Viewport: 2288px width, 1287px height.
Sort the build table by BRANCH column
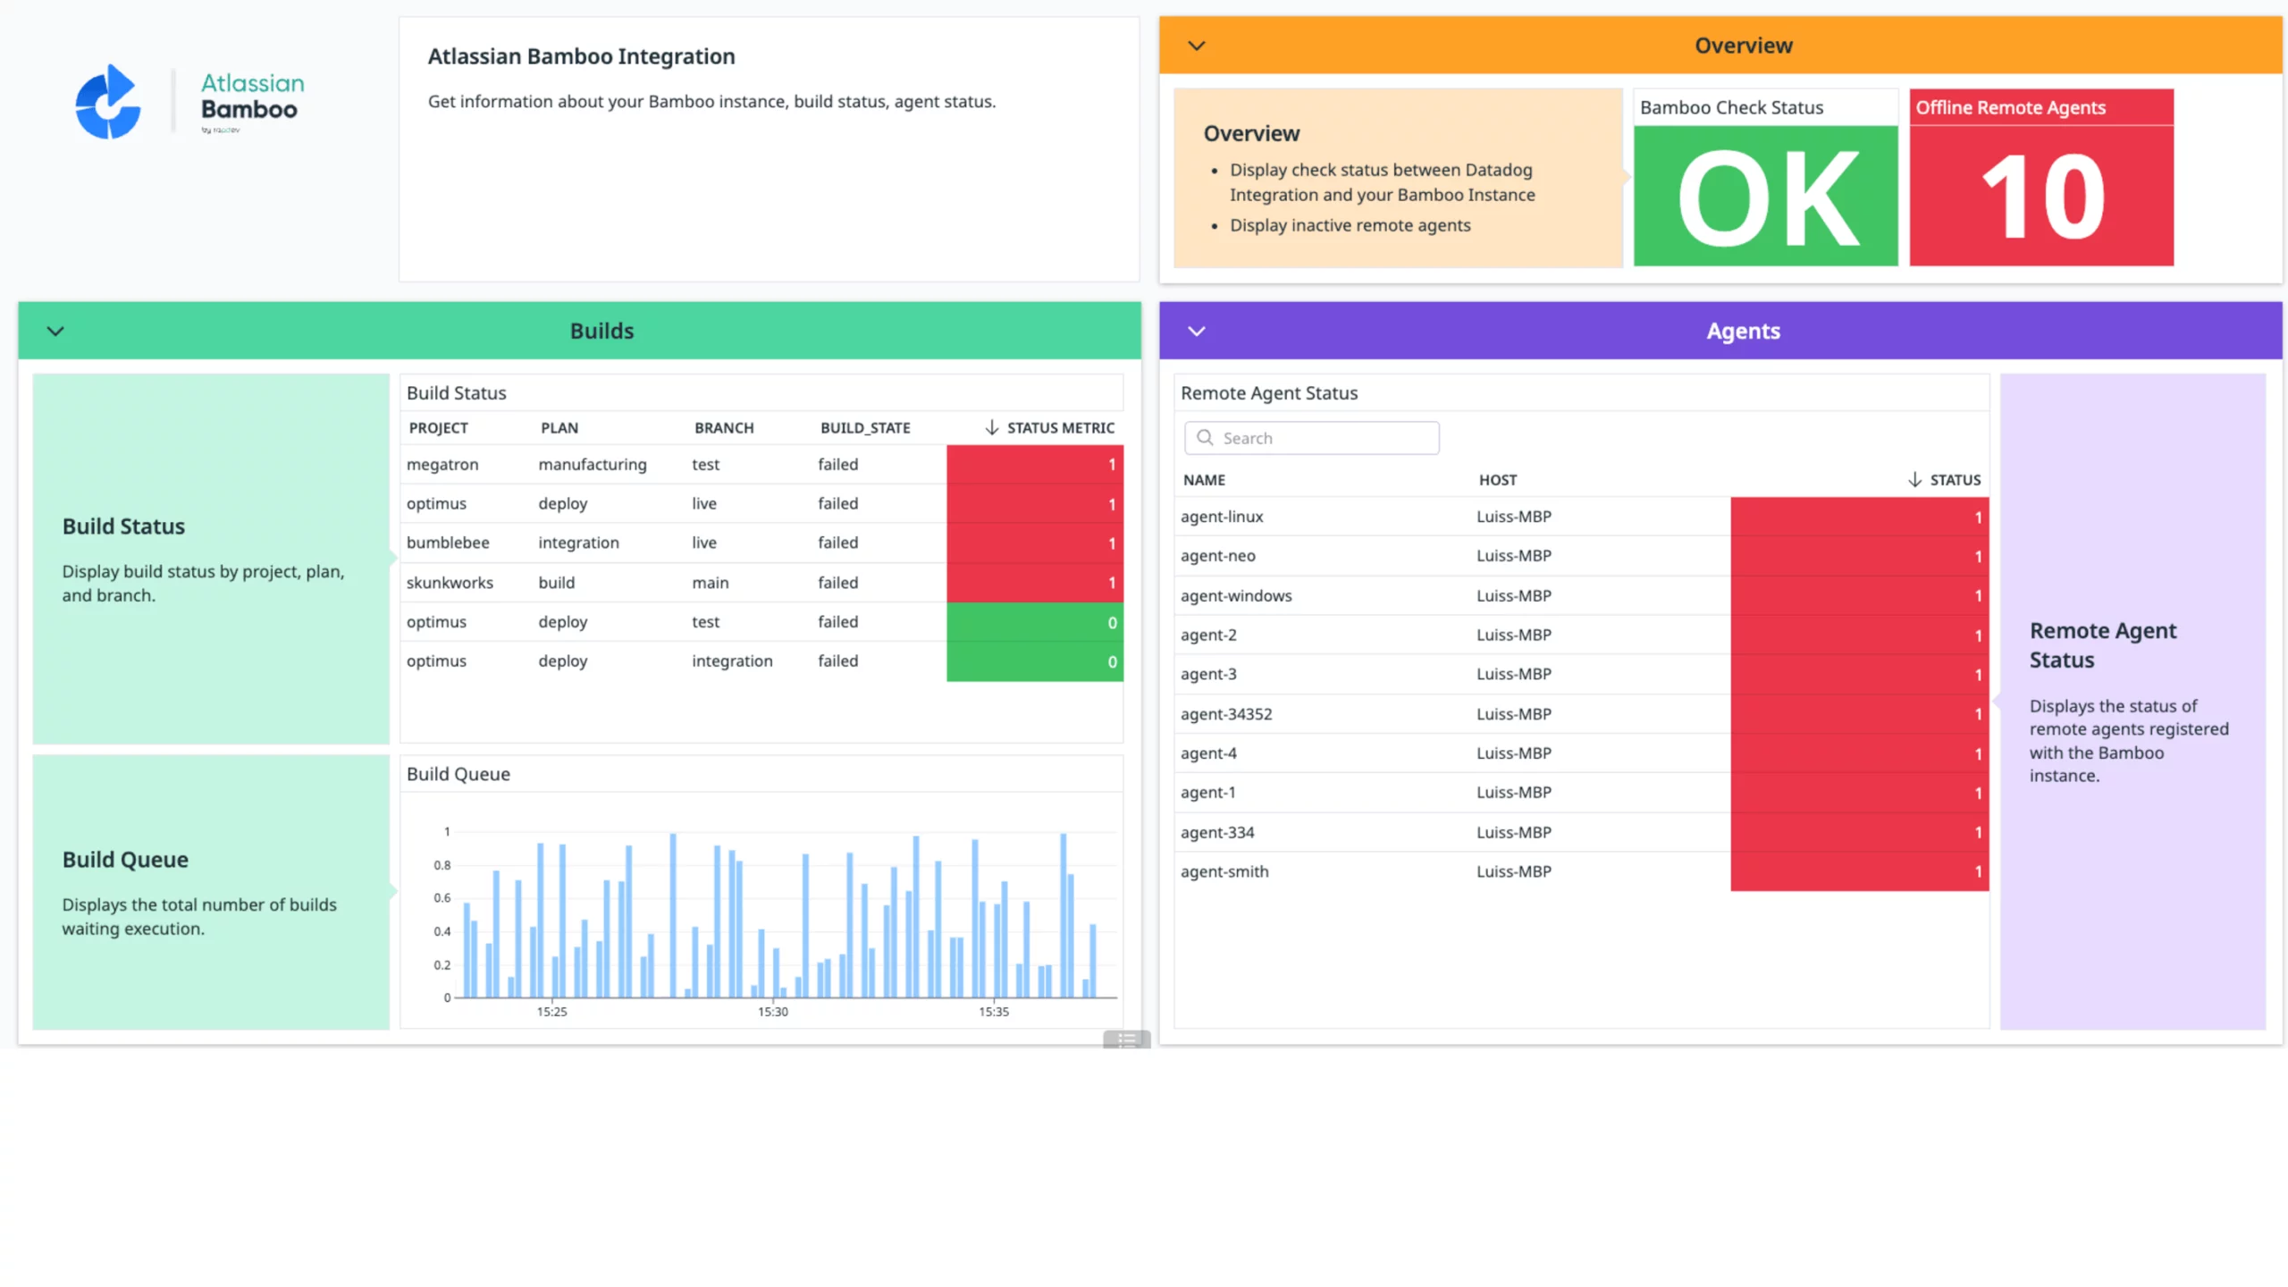point(724,428)
